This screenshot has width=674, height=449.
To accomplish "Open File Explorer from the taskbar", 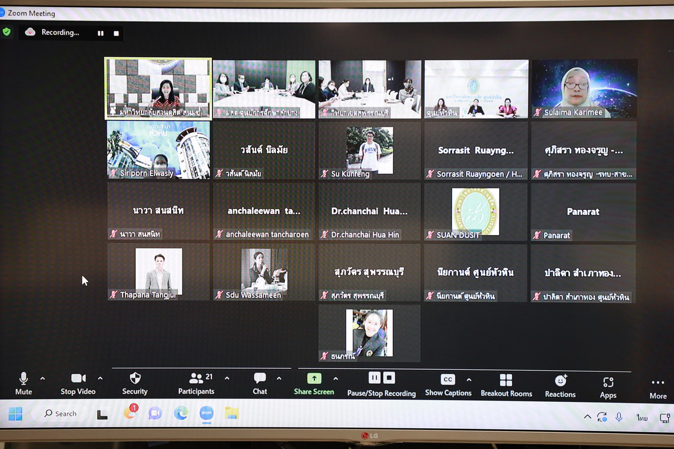I will tap(231, 414).
